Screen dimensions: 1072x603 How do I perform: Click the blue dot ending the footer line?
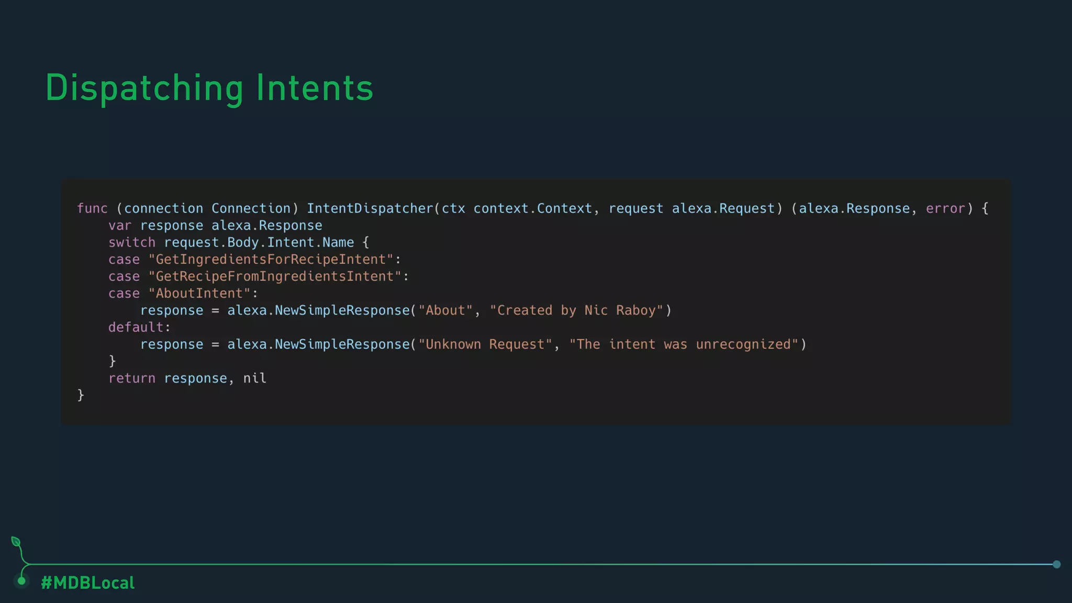pos(1056,564)
